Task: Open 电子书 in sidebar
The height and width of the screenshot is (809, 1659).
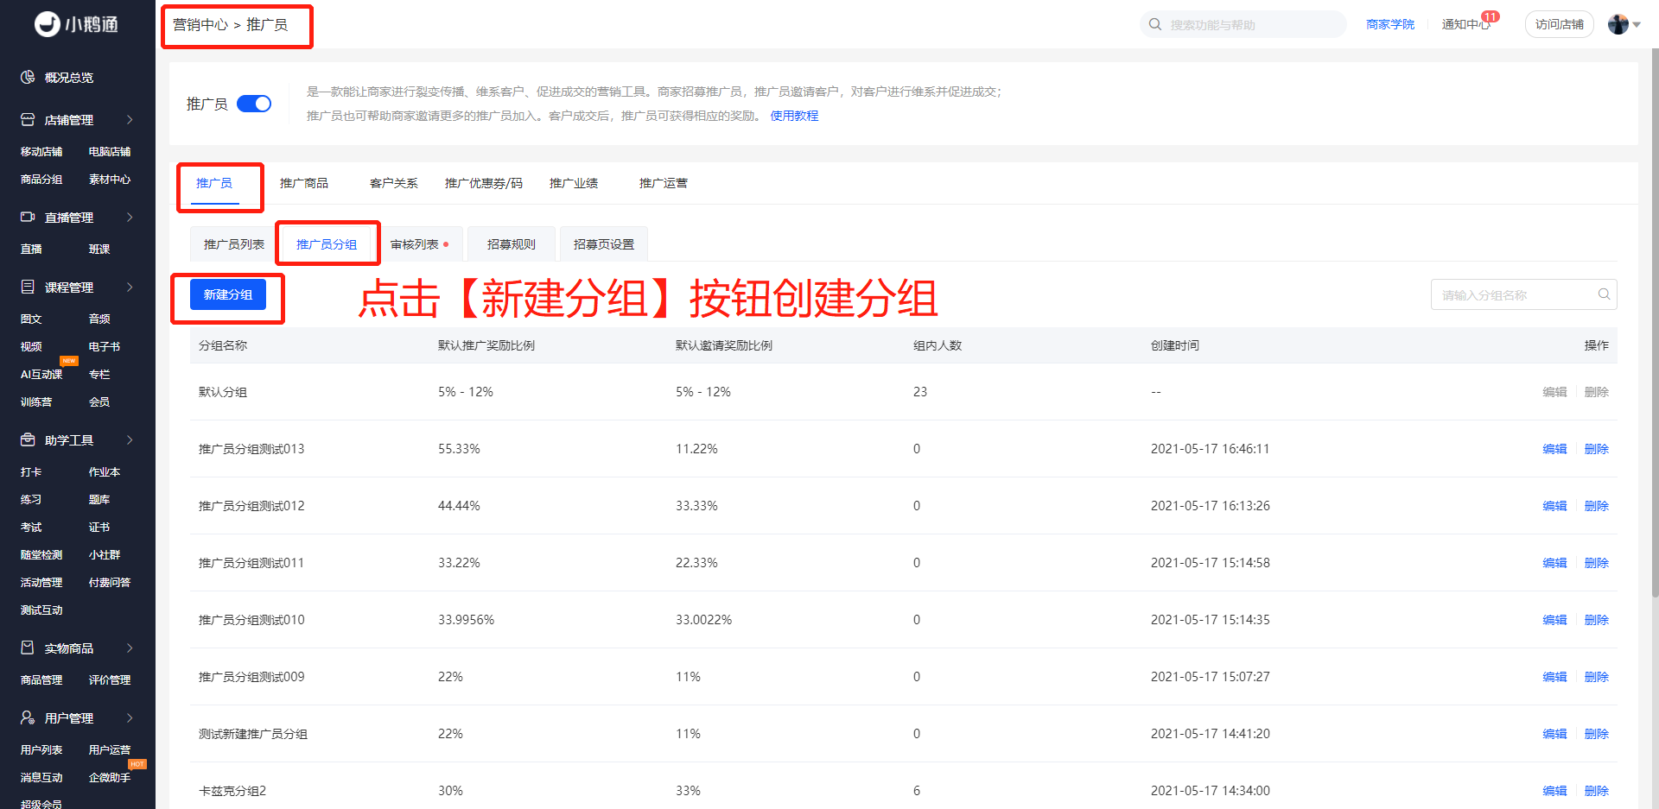Action: tap(105, 346)
